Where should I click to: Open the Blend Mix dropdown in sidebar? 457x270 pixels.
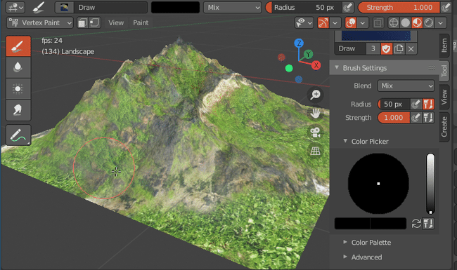click(x=406, y=86)
